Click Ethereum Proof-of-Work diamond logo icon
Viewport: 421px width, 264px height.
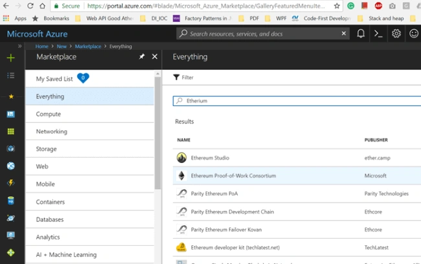click(181, 175)
